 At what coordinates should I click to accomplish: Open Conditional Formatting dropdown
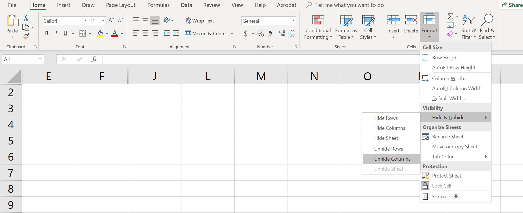click(318, 27)
